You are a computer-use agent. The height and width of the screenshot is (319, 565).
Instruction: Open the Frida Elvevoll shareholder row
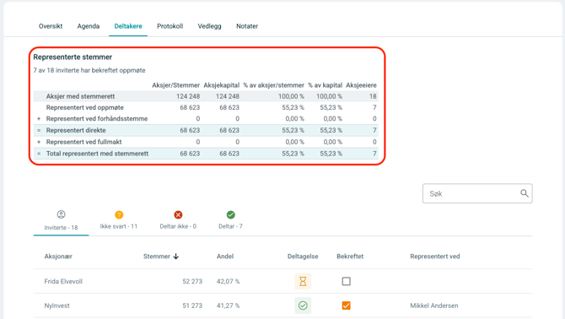(282, 281)
